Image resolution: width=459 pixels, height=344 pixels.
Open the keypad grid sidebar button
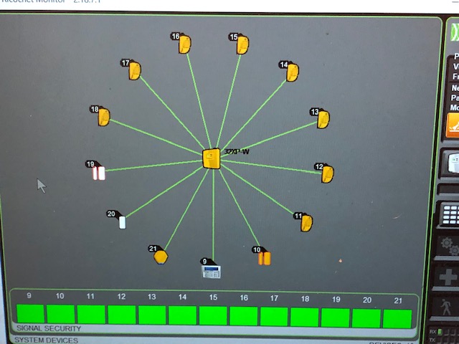coord(451,214)
